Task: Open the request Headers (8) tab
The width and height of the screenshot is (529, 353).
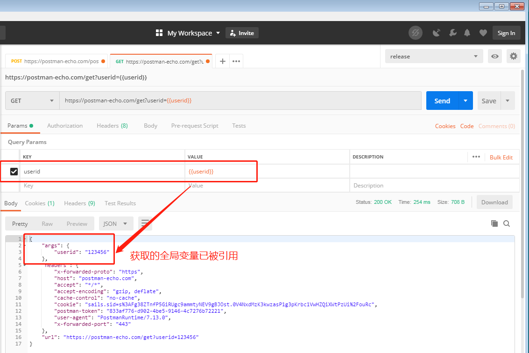Action: pyautogui.click(x=112, y=126)
